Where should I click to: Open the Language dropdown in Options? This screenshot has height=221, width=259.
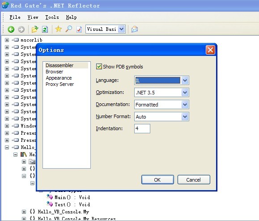click(x=185, y=81)
